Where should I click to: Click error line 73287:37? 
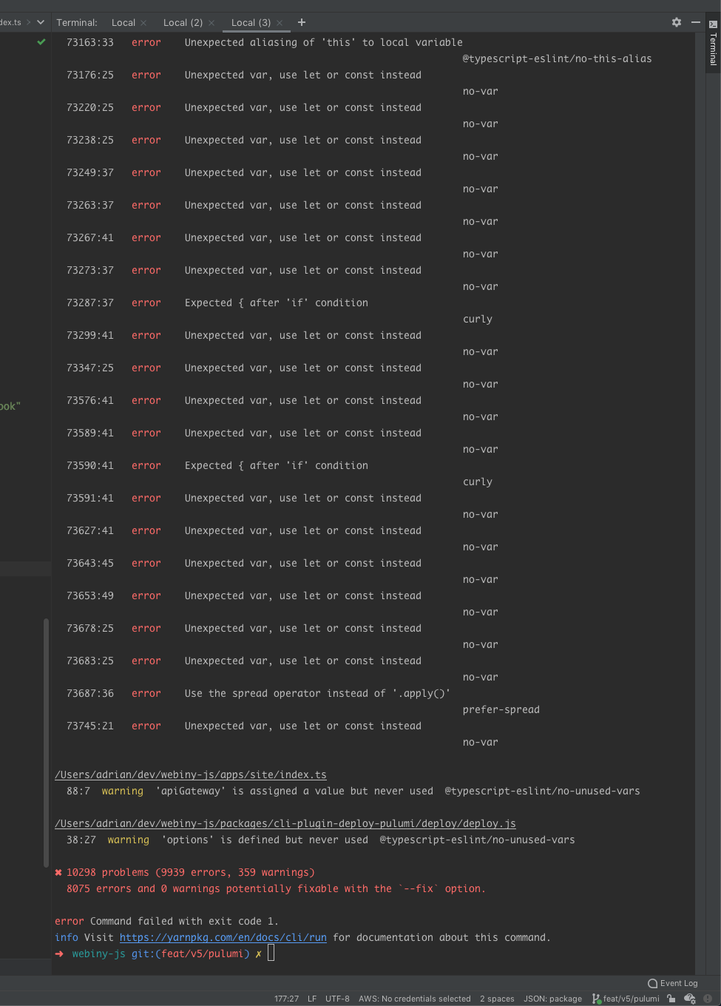pyautogui.click(x=217, y=303)
